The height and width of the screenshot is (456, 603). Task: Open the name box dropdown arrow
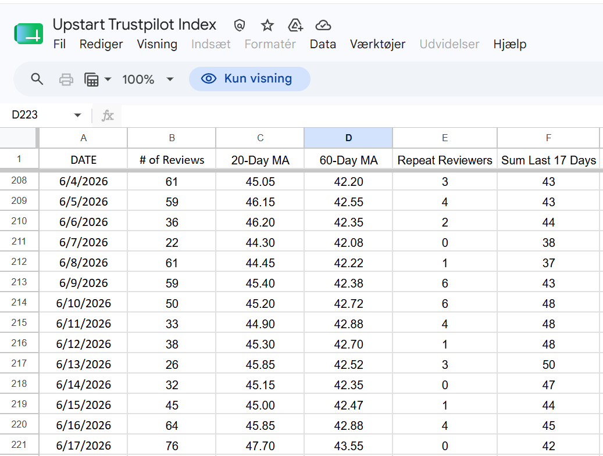pyautogui.click(x=78, y=115)
